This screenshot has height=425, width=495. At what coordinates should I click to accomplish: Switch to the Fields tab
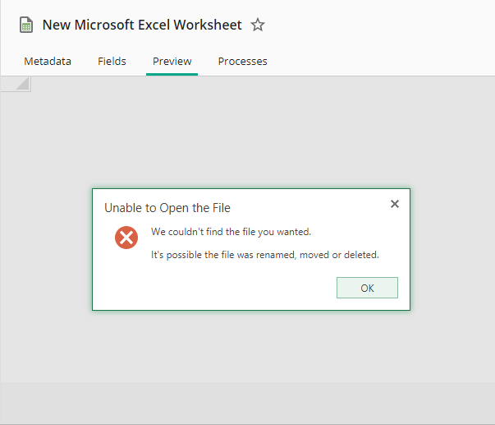pyautogui.click(x=112, y=62)
